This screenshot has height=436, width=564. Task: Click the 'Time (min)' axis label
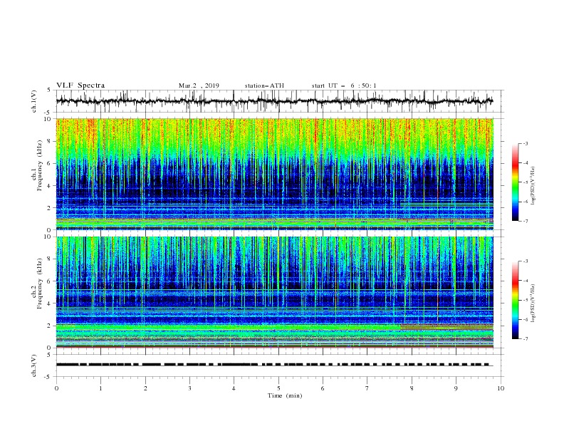(285, 395)
